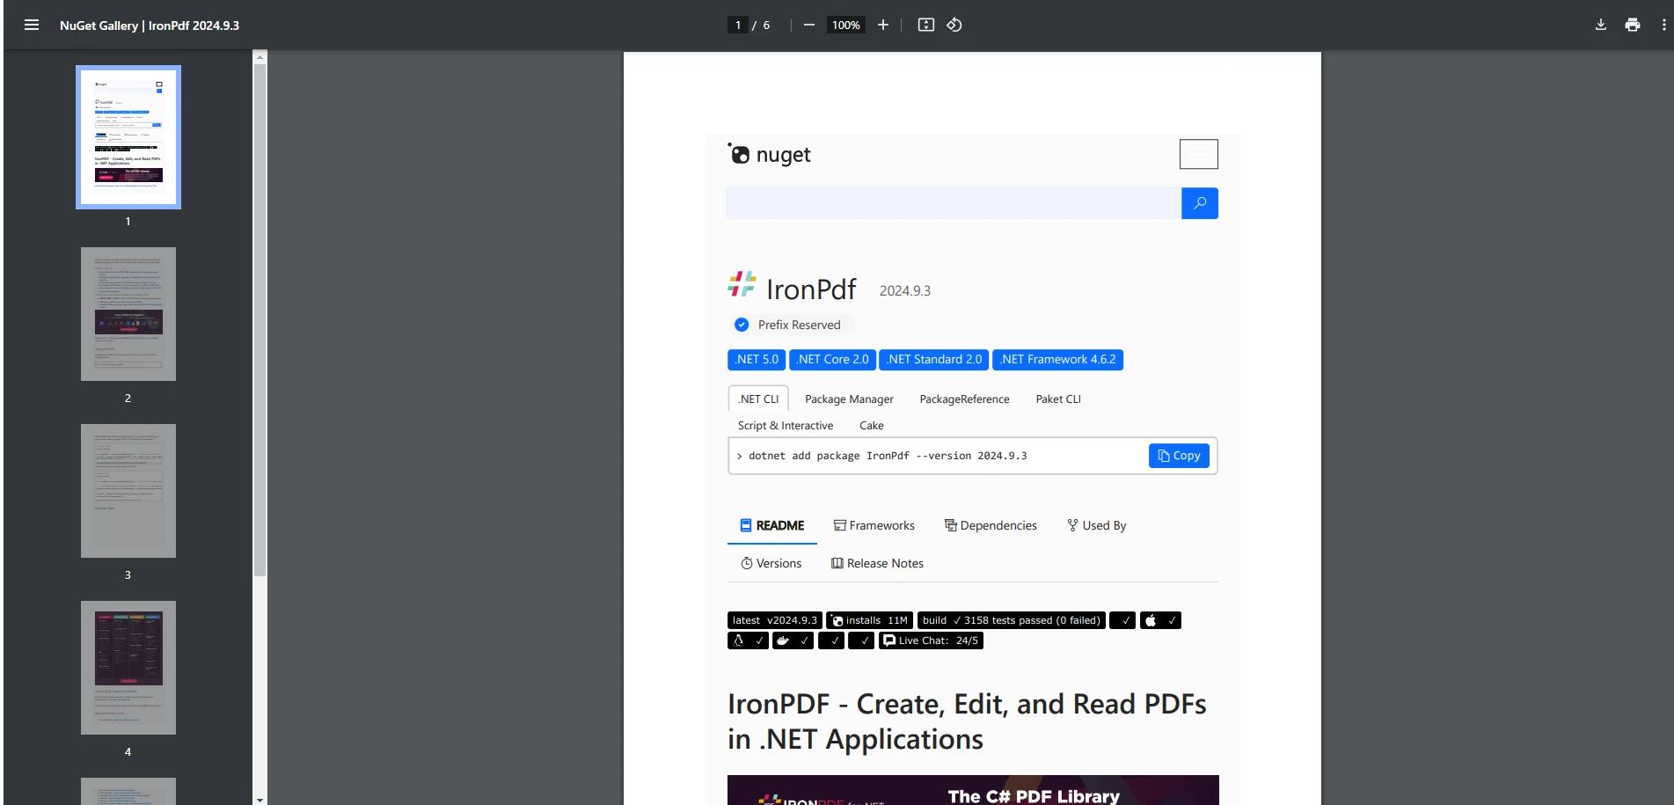Open the Dependencies tab
The image size is (1674, 805).
pyautogui.click(x=991, y=525)
